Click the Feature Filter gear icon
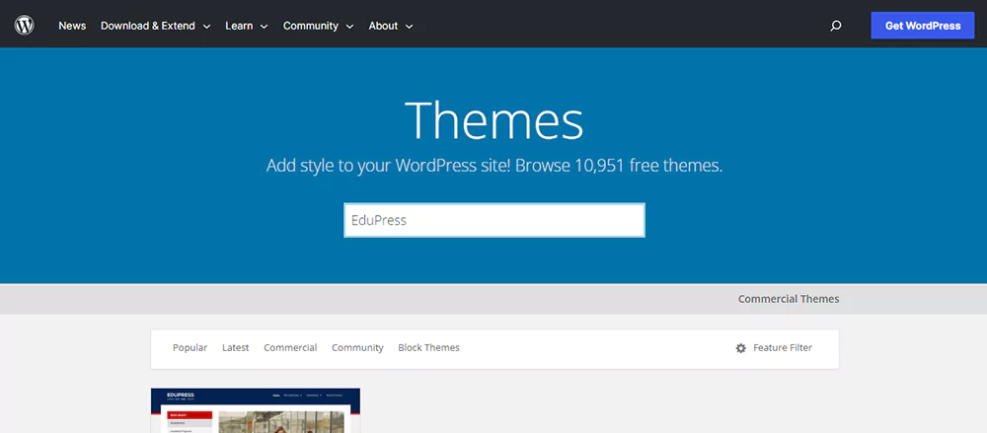 (x=741, y=348)
